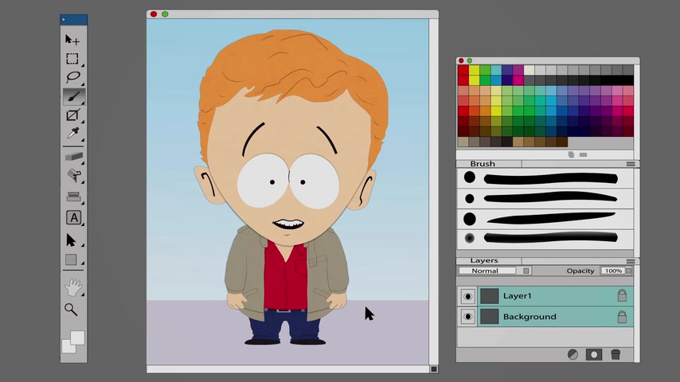Screen dimensions: 680x382
Task: Click the Opacity 100% value field
Action: (x=613, y=271)
